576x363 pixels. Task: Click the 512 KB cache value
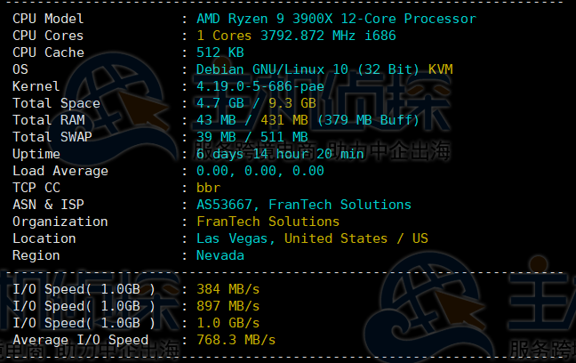(x=220, y=52)
